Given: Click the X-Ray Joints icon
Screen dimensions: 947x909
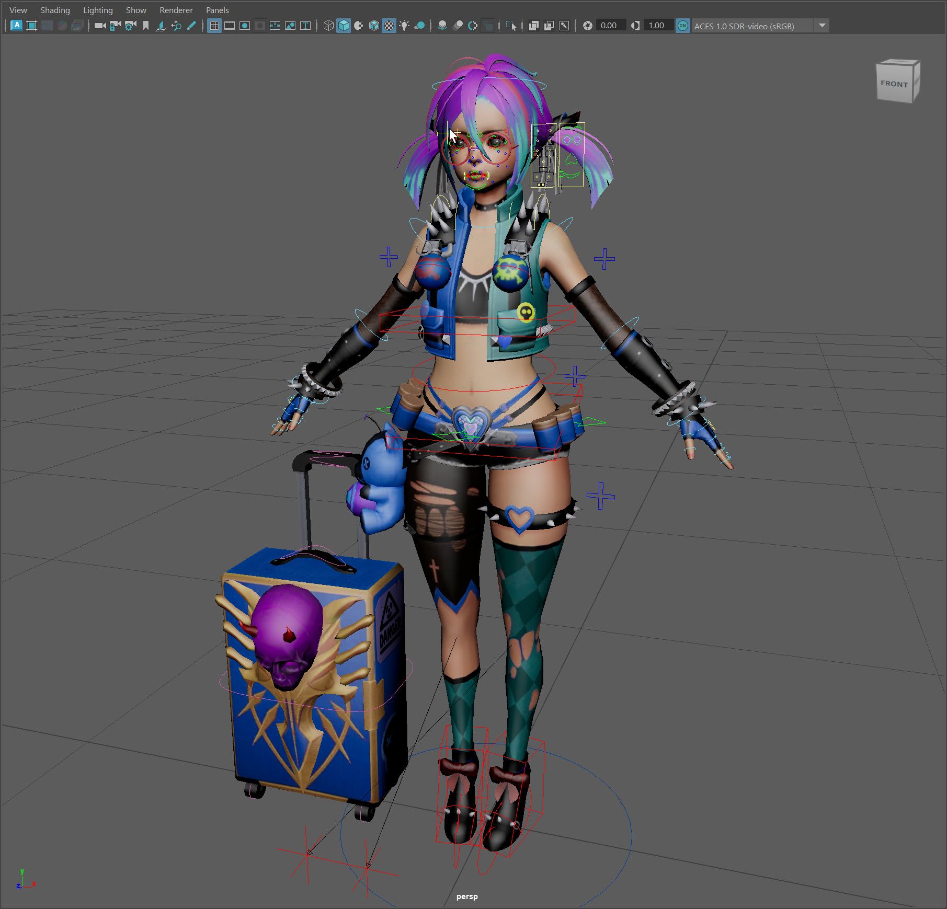Looking at the screenshot, I should tap(564, 26).
